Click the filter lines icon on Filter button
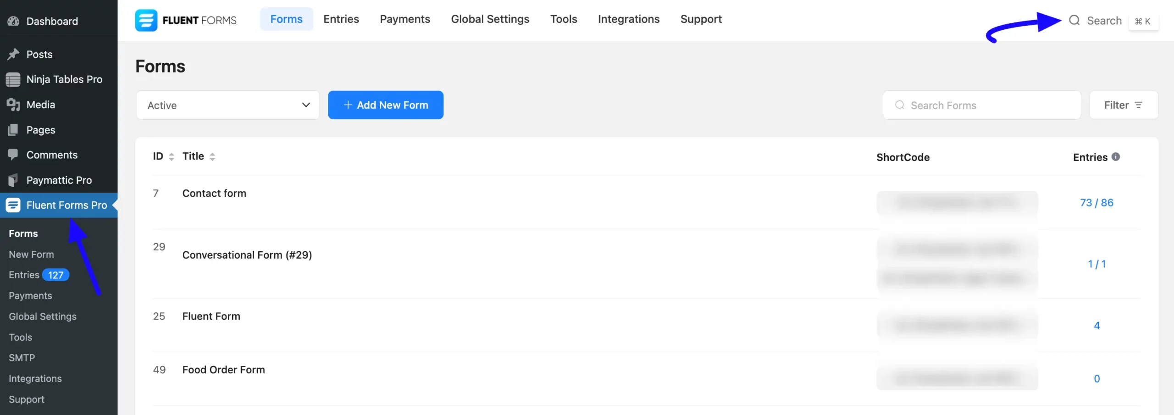Screen dimensions: 1174x415 [1138, 105]
